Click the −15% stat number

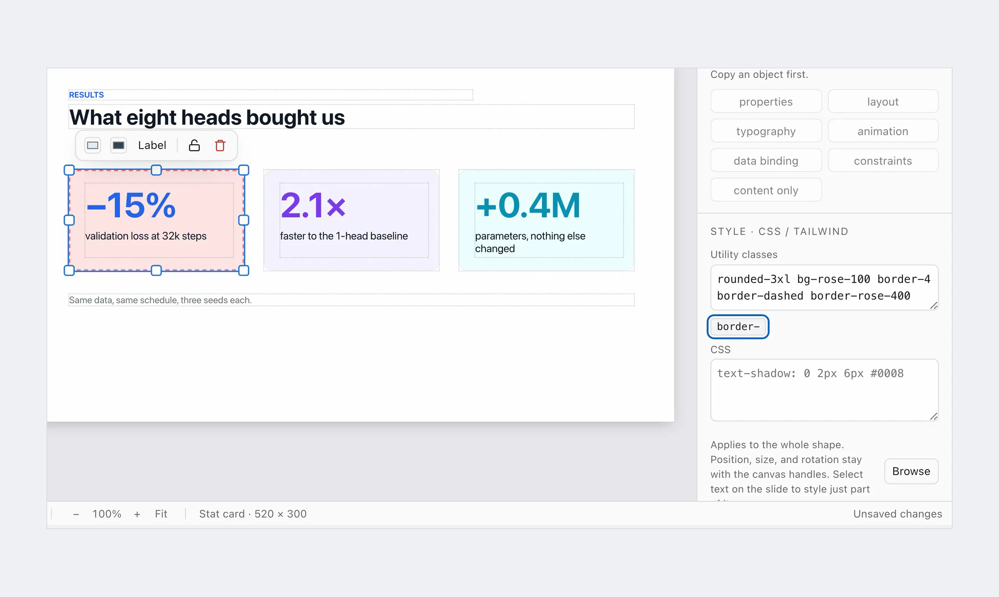pos(131,205)
